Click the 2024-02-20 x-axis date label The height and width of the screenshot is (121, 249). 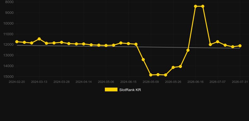17,82
